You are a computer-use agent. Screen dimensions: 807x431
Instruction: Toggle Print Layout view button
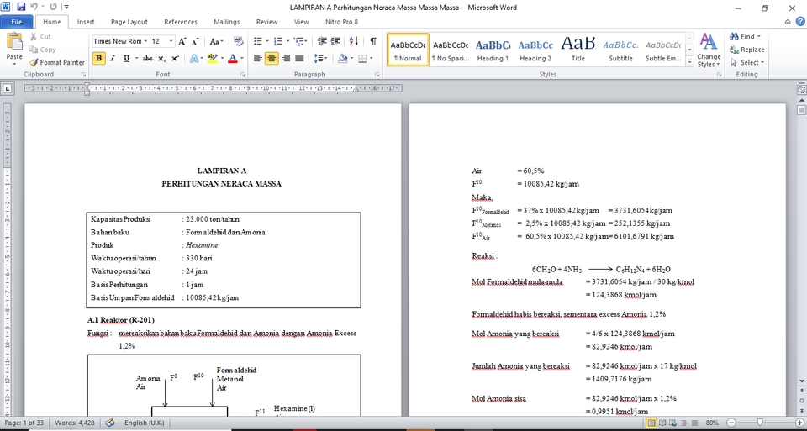[x=651, y=423]
